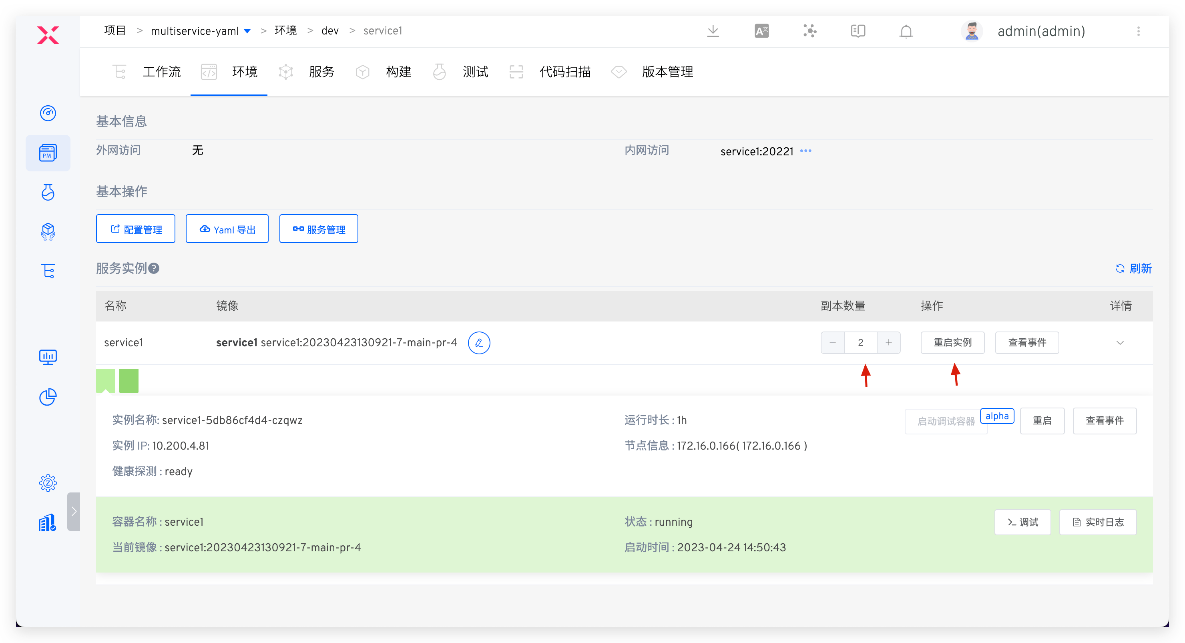Click the replica count number field
Image resolution: width=1185 pixels, height=643 pixels.
click(860, 343)
